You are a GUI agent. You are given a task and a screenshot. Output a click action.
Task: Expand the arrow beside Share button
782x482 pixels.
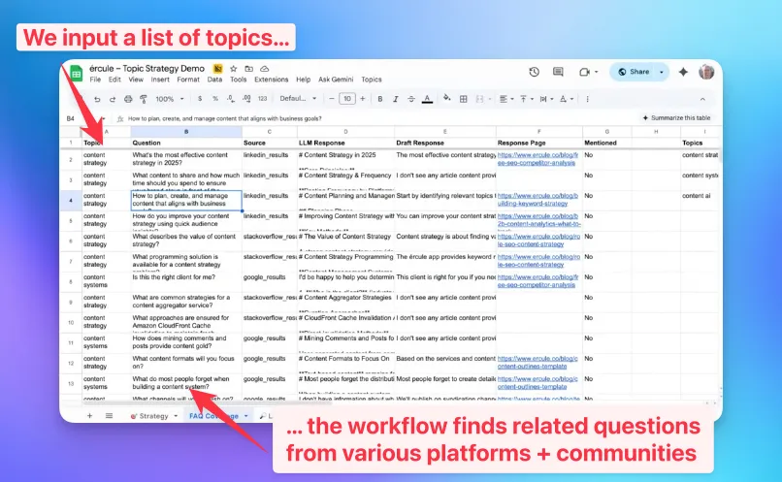663,72
